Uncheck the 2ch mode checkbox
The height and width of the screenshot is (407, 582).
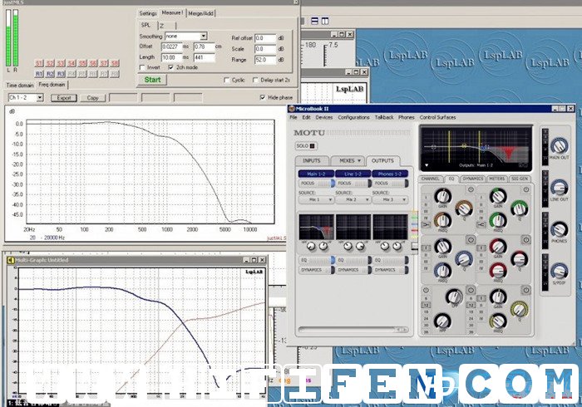pos(170,67)
